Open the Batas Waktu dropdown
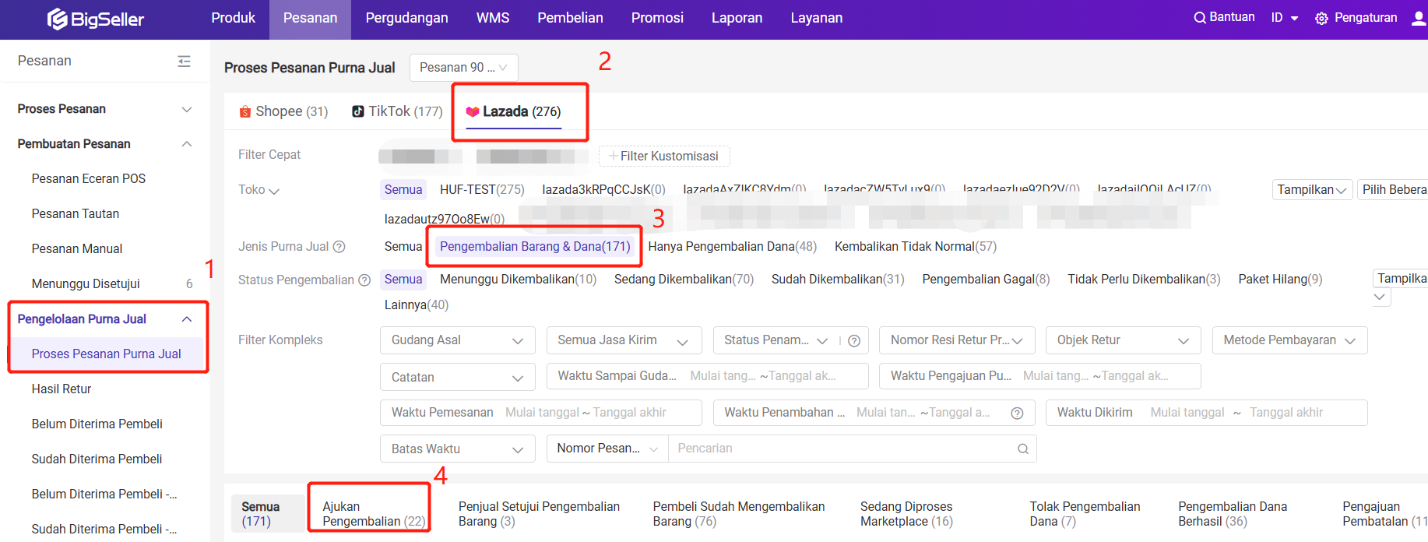 coord(458,449)
